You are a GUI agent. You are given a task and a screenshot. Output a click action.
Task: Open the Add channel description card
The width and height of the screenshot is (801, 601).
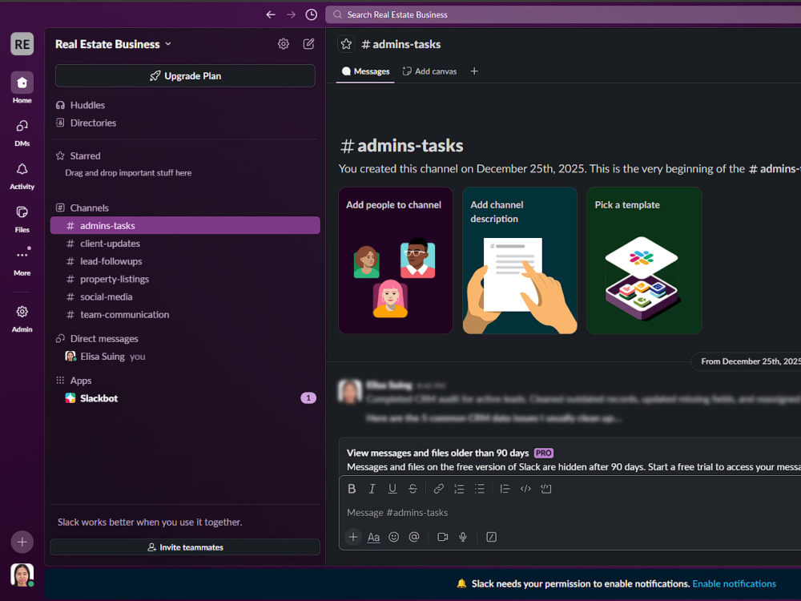(x=520, y=260)
